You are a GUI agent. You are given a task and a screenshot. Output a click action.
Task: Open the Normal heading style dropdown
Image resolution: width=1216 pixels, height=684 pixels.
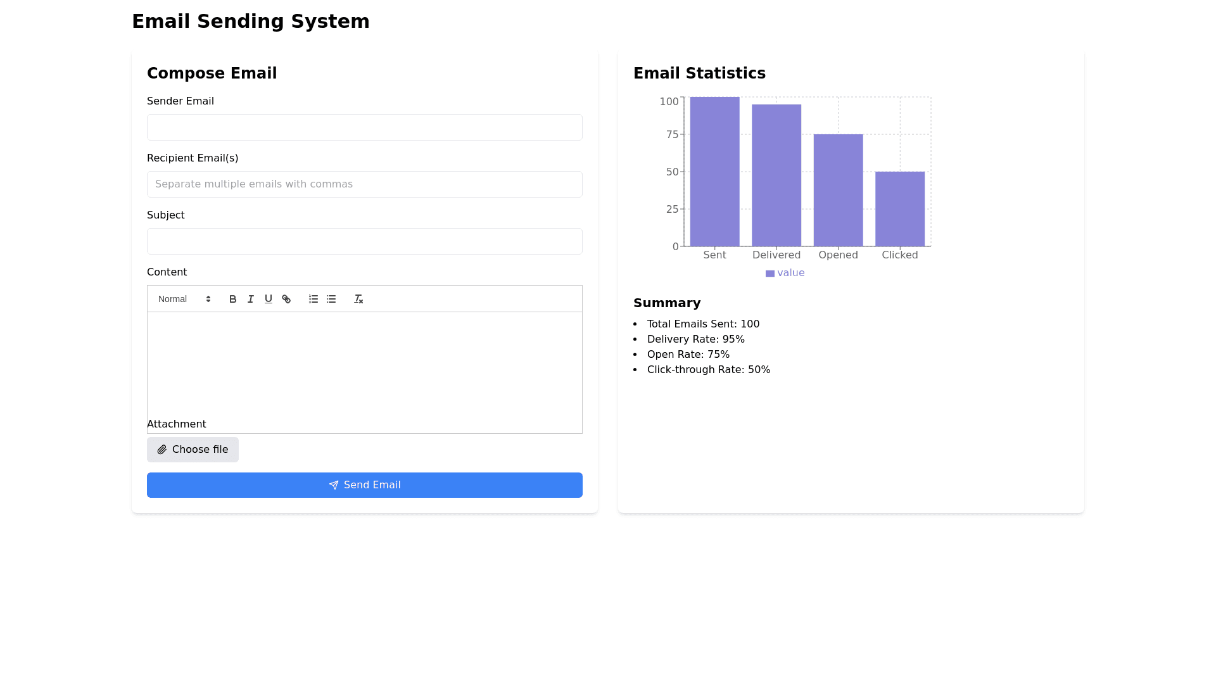[x=184, y=299]
